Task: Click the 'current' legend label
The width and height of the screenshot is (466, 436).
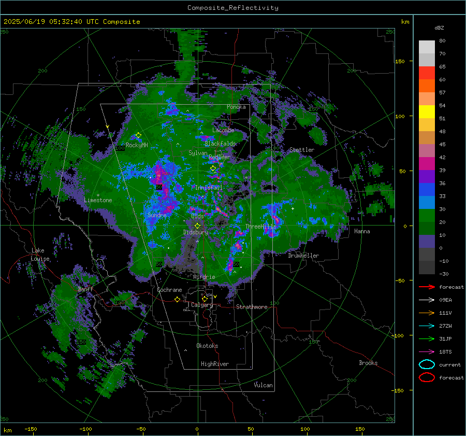Action: click(450, 365)
